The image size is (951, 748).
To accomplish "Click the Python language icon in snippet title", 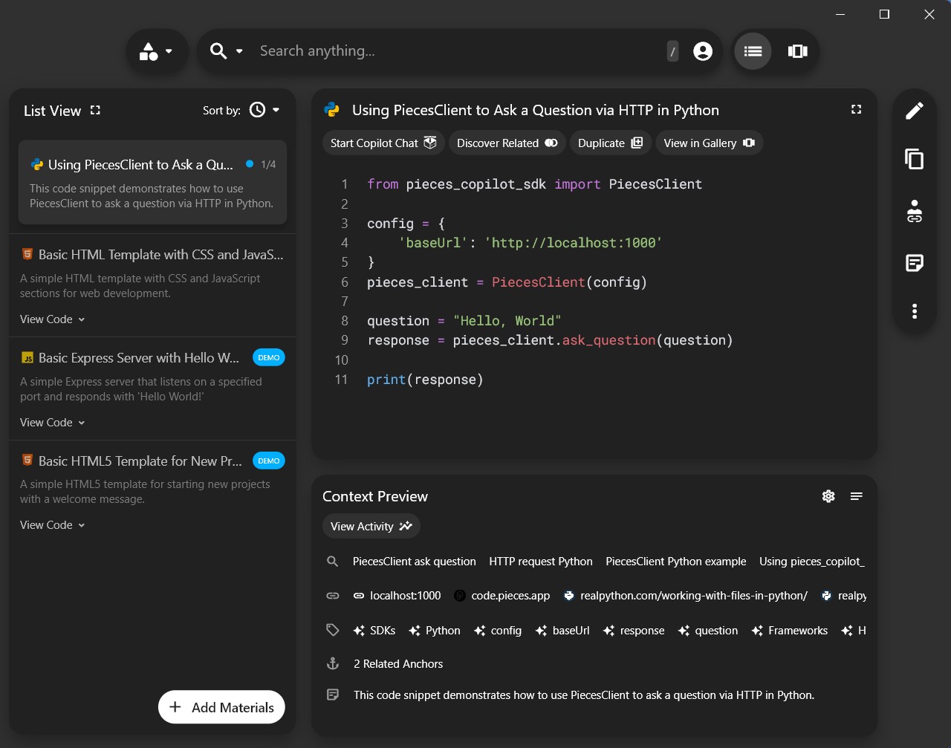I will click(332, 110).
